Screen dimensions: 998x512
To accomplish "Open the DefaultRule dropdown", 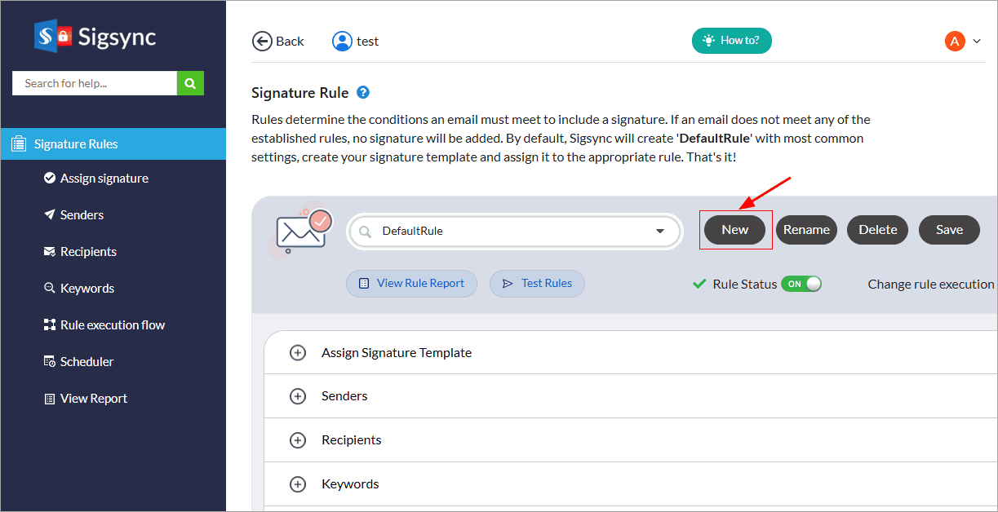I will click(660, 232).
